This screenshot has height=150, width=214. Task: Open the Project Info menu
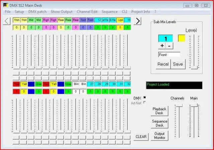[x=141, y=12]
